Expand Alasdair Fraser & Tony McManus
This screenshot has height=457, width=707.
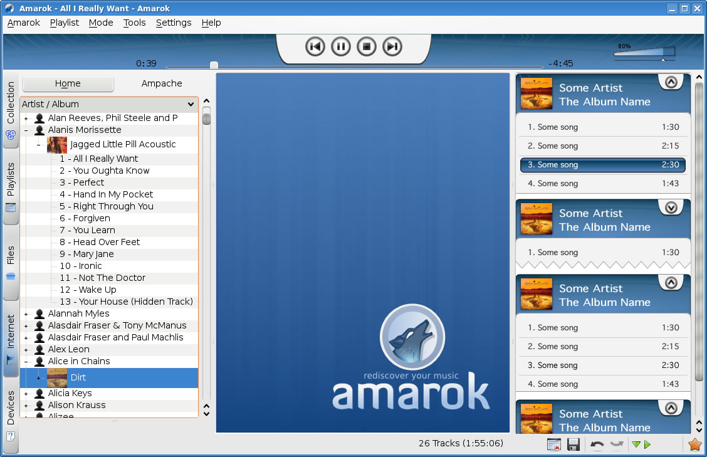click(x=26, y=326)
